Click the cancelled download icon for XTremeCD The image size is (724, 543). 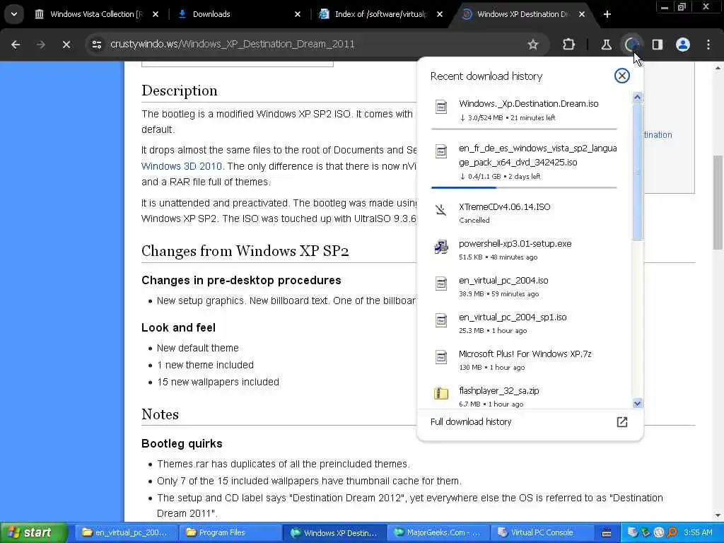[441, 210]
